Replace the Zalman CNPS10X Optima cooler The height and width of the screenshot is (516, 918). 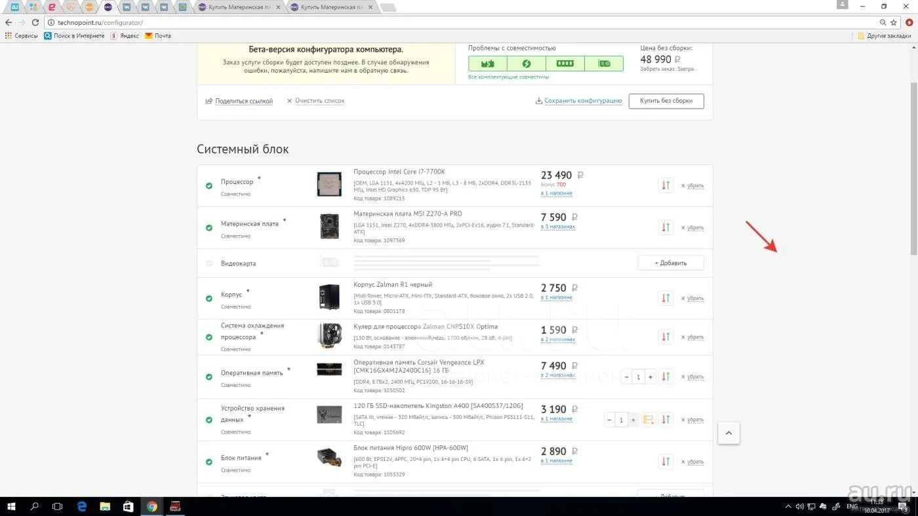tap(666, 337)
